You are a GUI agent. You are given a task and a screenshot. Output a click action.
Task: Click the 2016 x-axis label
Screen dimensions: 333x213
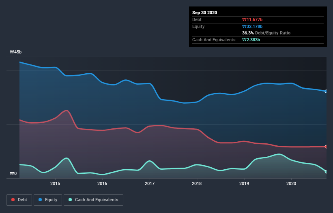pos(102,183)
